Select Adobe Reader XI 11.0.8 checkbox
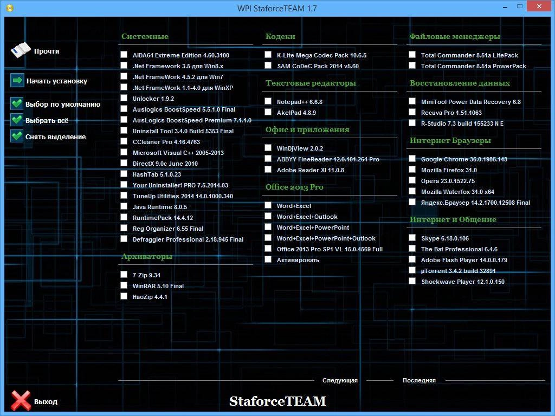 (268, 170)
